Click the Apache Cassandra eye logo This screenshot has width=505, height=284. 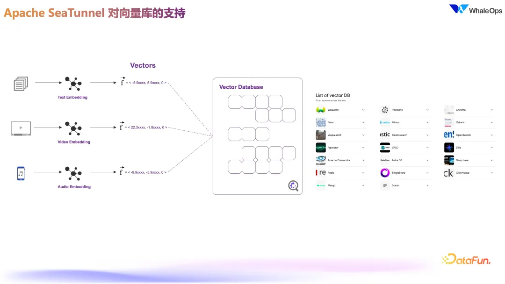coord(320,160)
